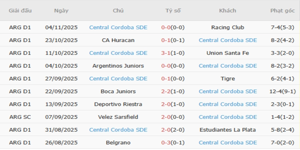
Task: Select Union Santa Fe in the away column
Action: point(228,53)
